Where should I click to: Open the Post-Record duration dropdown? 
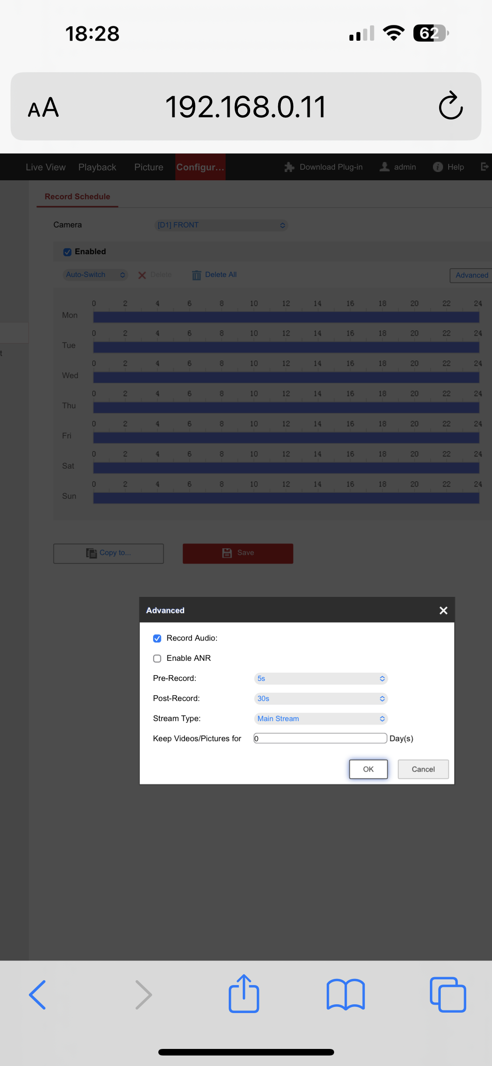321,699
